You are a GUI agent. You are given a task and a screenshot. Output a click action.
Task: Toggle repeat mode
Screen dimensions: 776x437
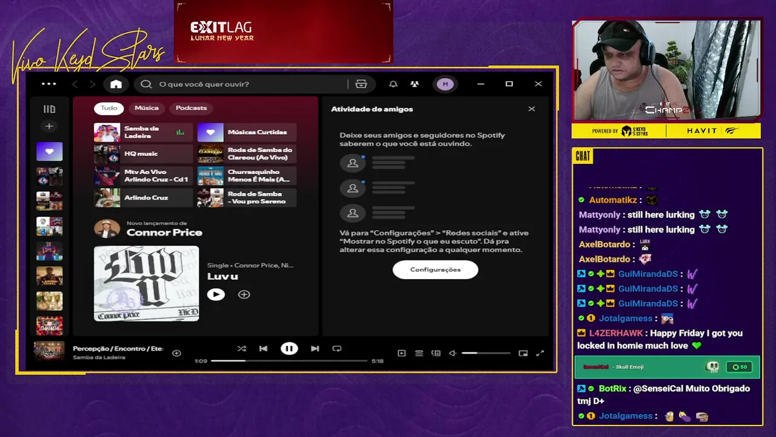click(x=337, y=349)
